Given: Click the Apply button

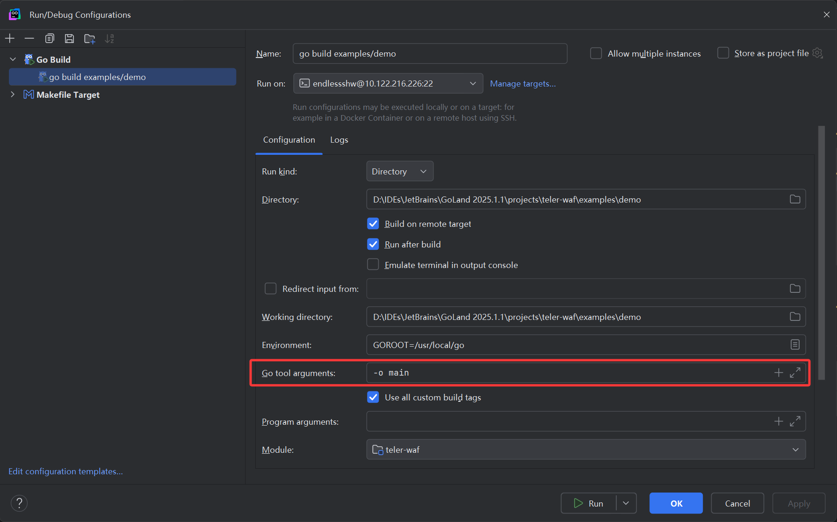Looking at the screenshot, I should [x=799, y=503].
